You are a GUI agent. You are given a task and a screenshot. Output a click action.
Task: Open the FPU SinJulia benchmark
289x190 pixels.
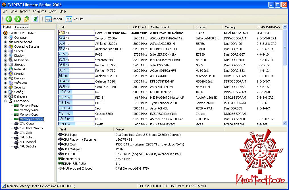[x=28, y=146]
